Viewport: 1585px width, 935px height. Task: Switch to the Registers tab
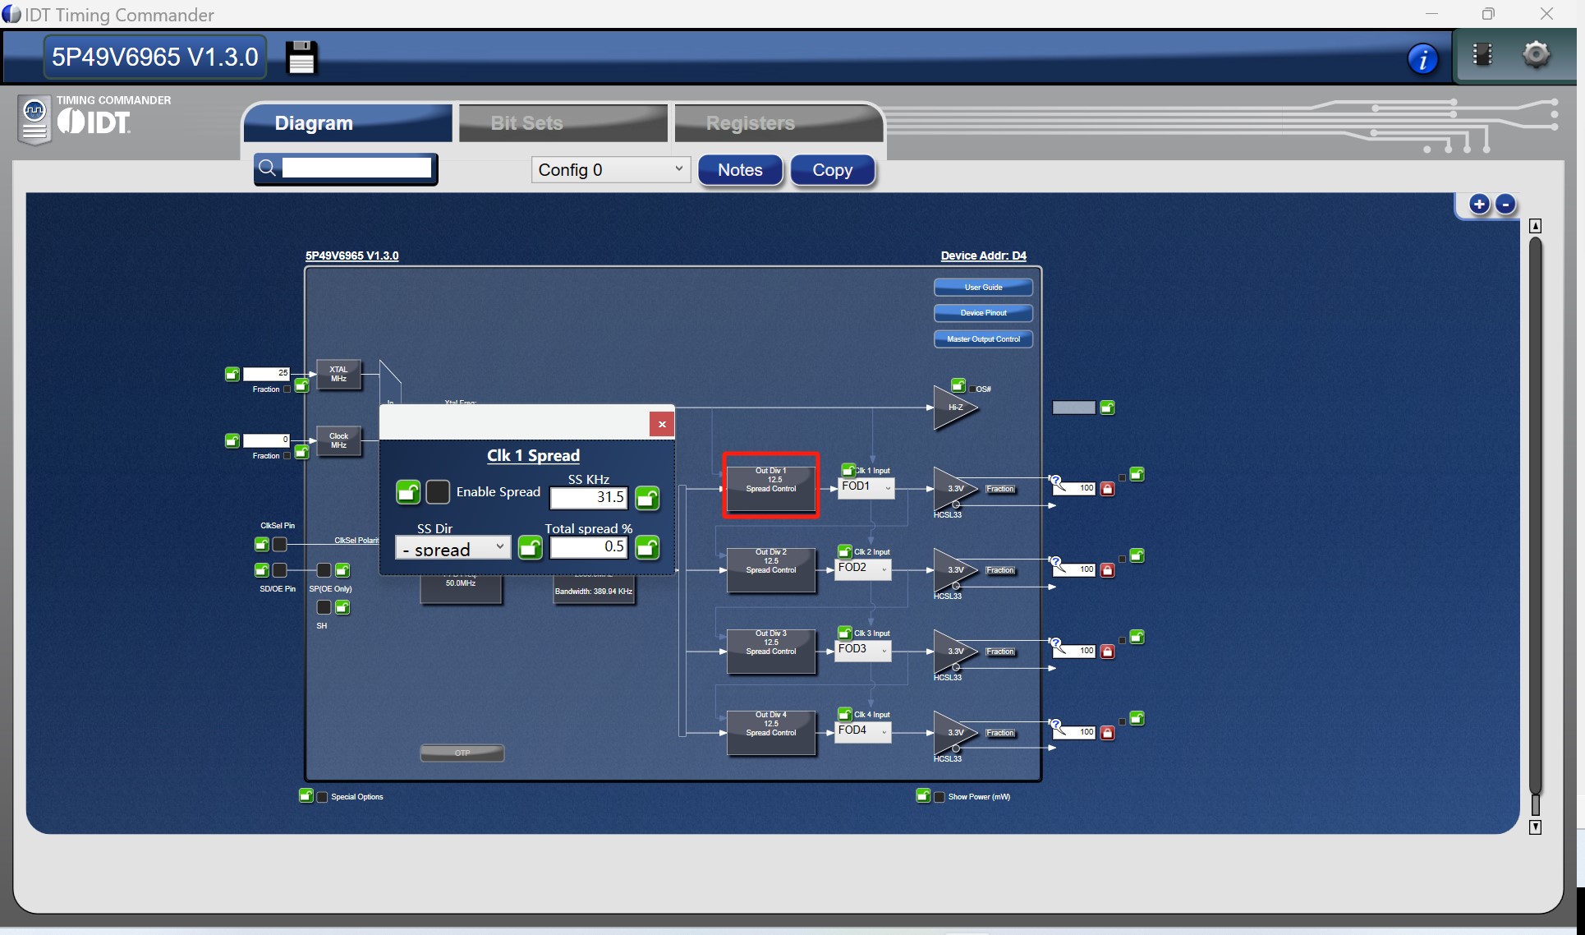tap(778, 123)
